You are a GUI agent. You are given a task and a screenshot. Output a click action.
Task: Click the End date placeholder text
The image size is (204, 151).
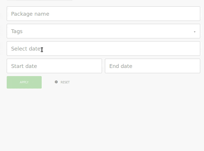pos(121,66)
